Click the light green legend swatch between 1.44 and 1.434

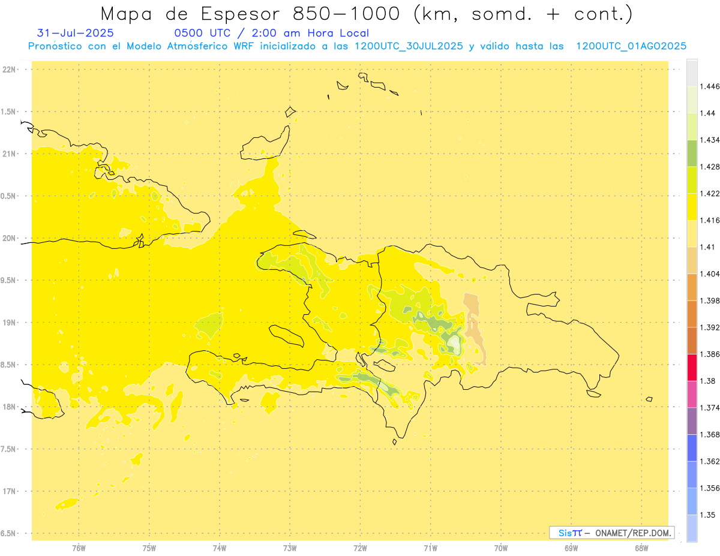tap(692, 127)
